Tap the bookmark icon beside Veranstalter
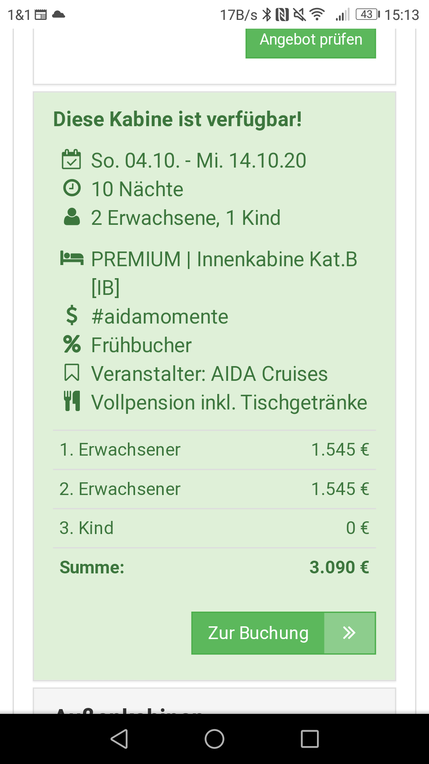The height and width of the screenshot is (764, 429). [x=72, y=373]
